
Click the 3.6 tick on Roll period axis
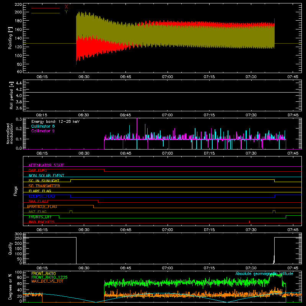click(x=19, y=108)
